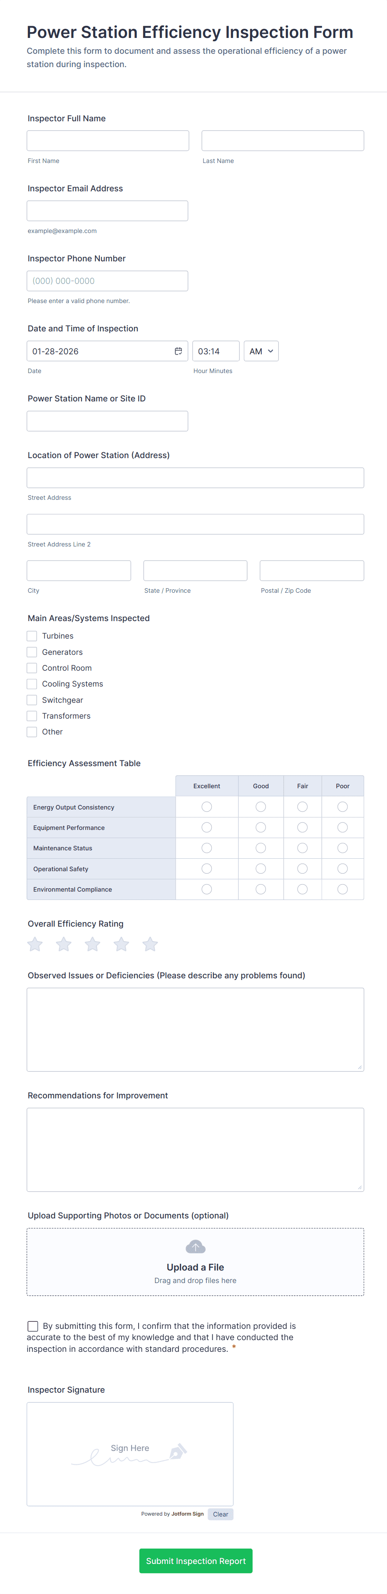Image resolution: width=387 pixels, height=1594 pixels.
Task: Clear the inspector signature
Action: point(221,1514)
